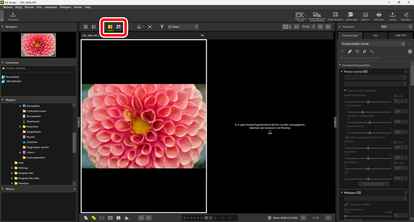Switch to the XMP/IPTC tab
The height and width of the screenshot is (222, 414).
coord(400,35)
